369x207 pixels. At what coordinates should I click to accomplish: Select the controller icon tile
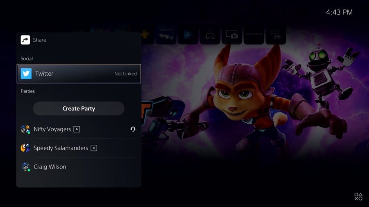[x=210, y=35]
